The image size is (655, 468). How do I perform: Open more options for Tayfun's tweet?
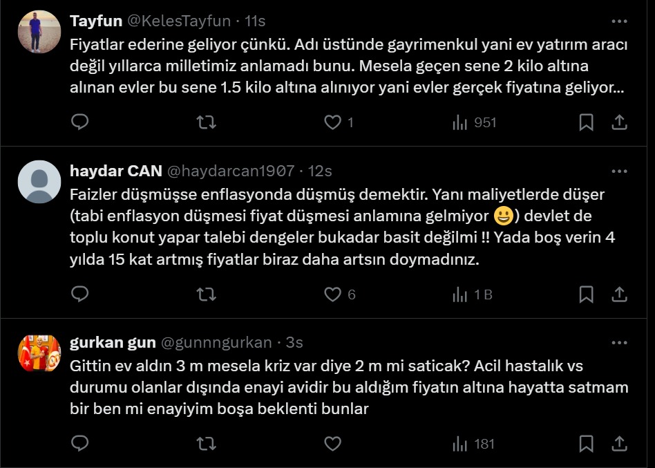click(x=620, y=21)
